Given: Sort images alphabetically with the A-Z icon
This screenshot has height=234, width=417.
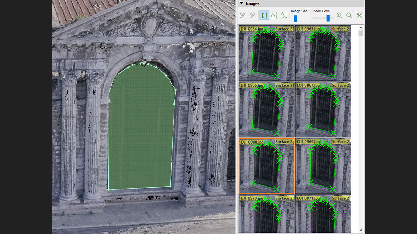Looking at the screenshot, I should (284, 15).
